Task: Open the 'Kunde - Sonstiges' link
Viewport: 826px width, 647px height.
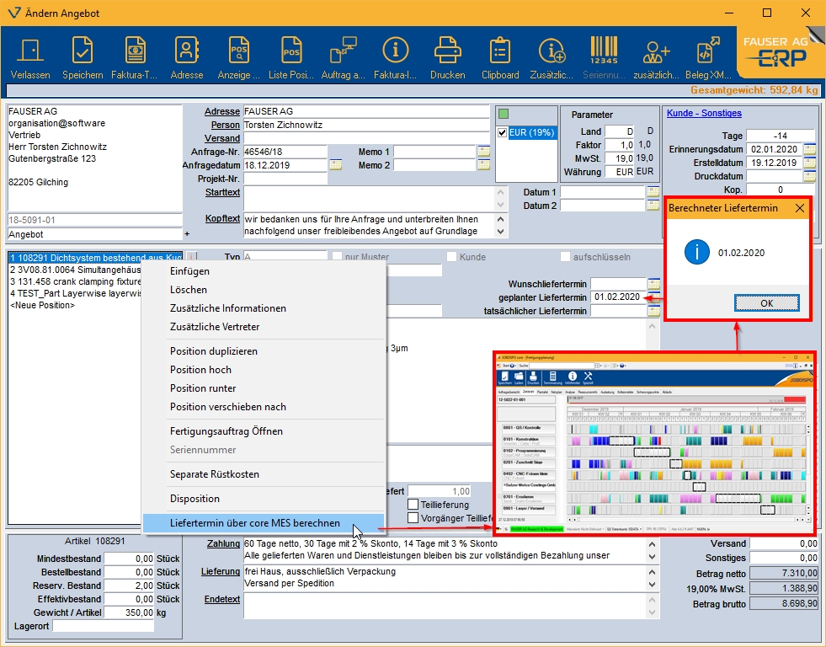Action: [x=704, y=113]
